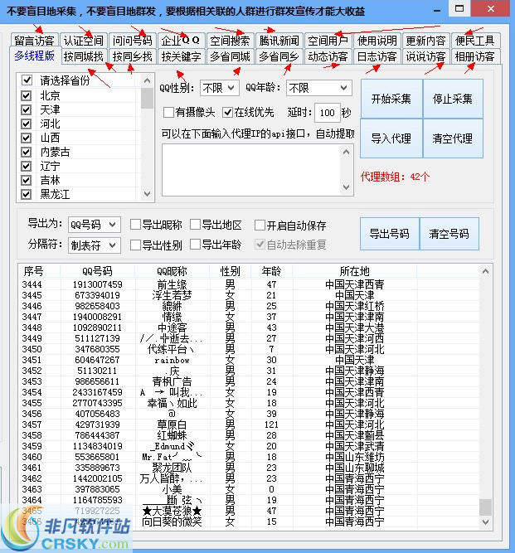The height and width of the screenshot is (553, 515).
Task: Uncheck the 吉林 province checkbox
Action: tap(27, 180)
